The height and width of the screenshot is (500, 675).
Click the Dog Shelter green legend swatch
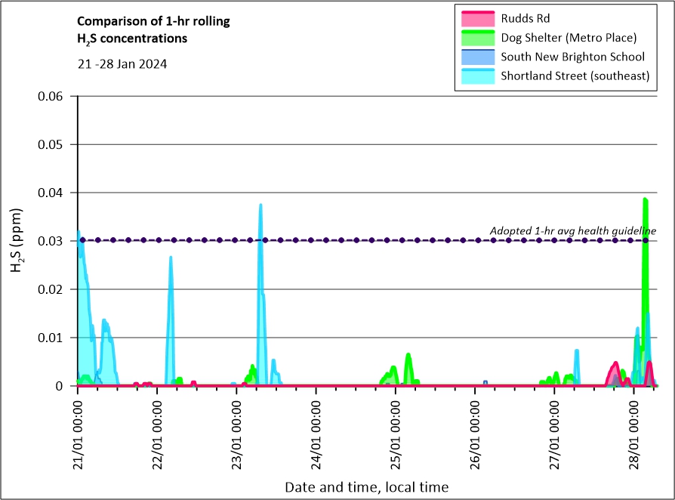click(476, 37)
